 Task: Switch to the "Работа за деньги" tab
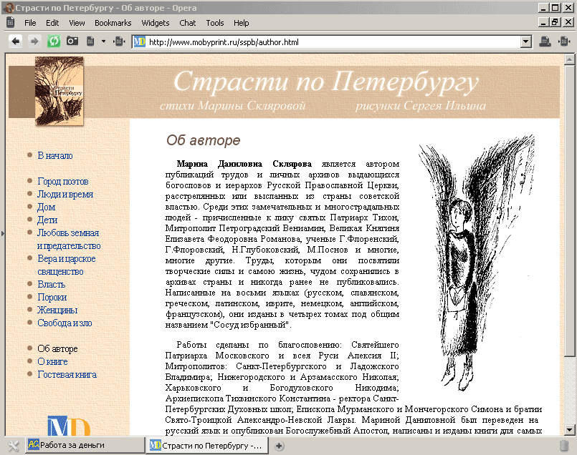[86, 445]
